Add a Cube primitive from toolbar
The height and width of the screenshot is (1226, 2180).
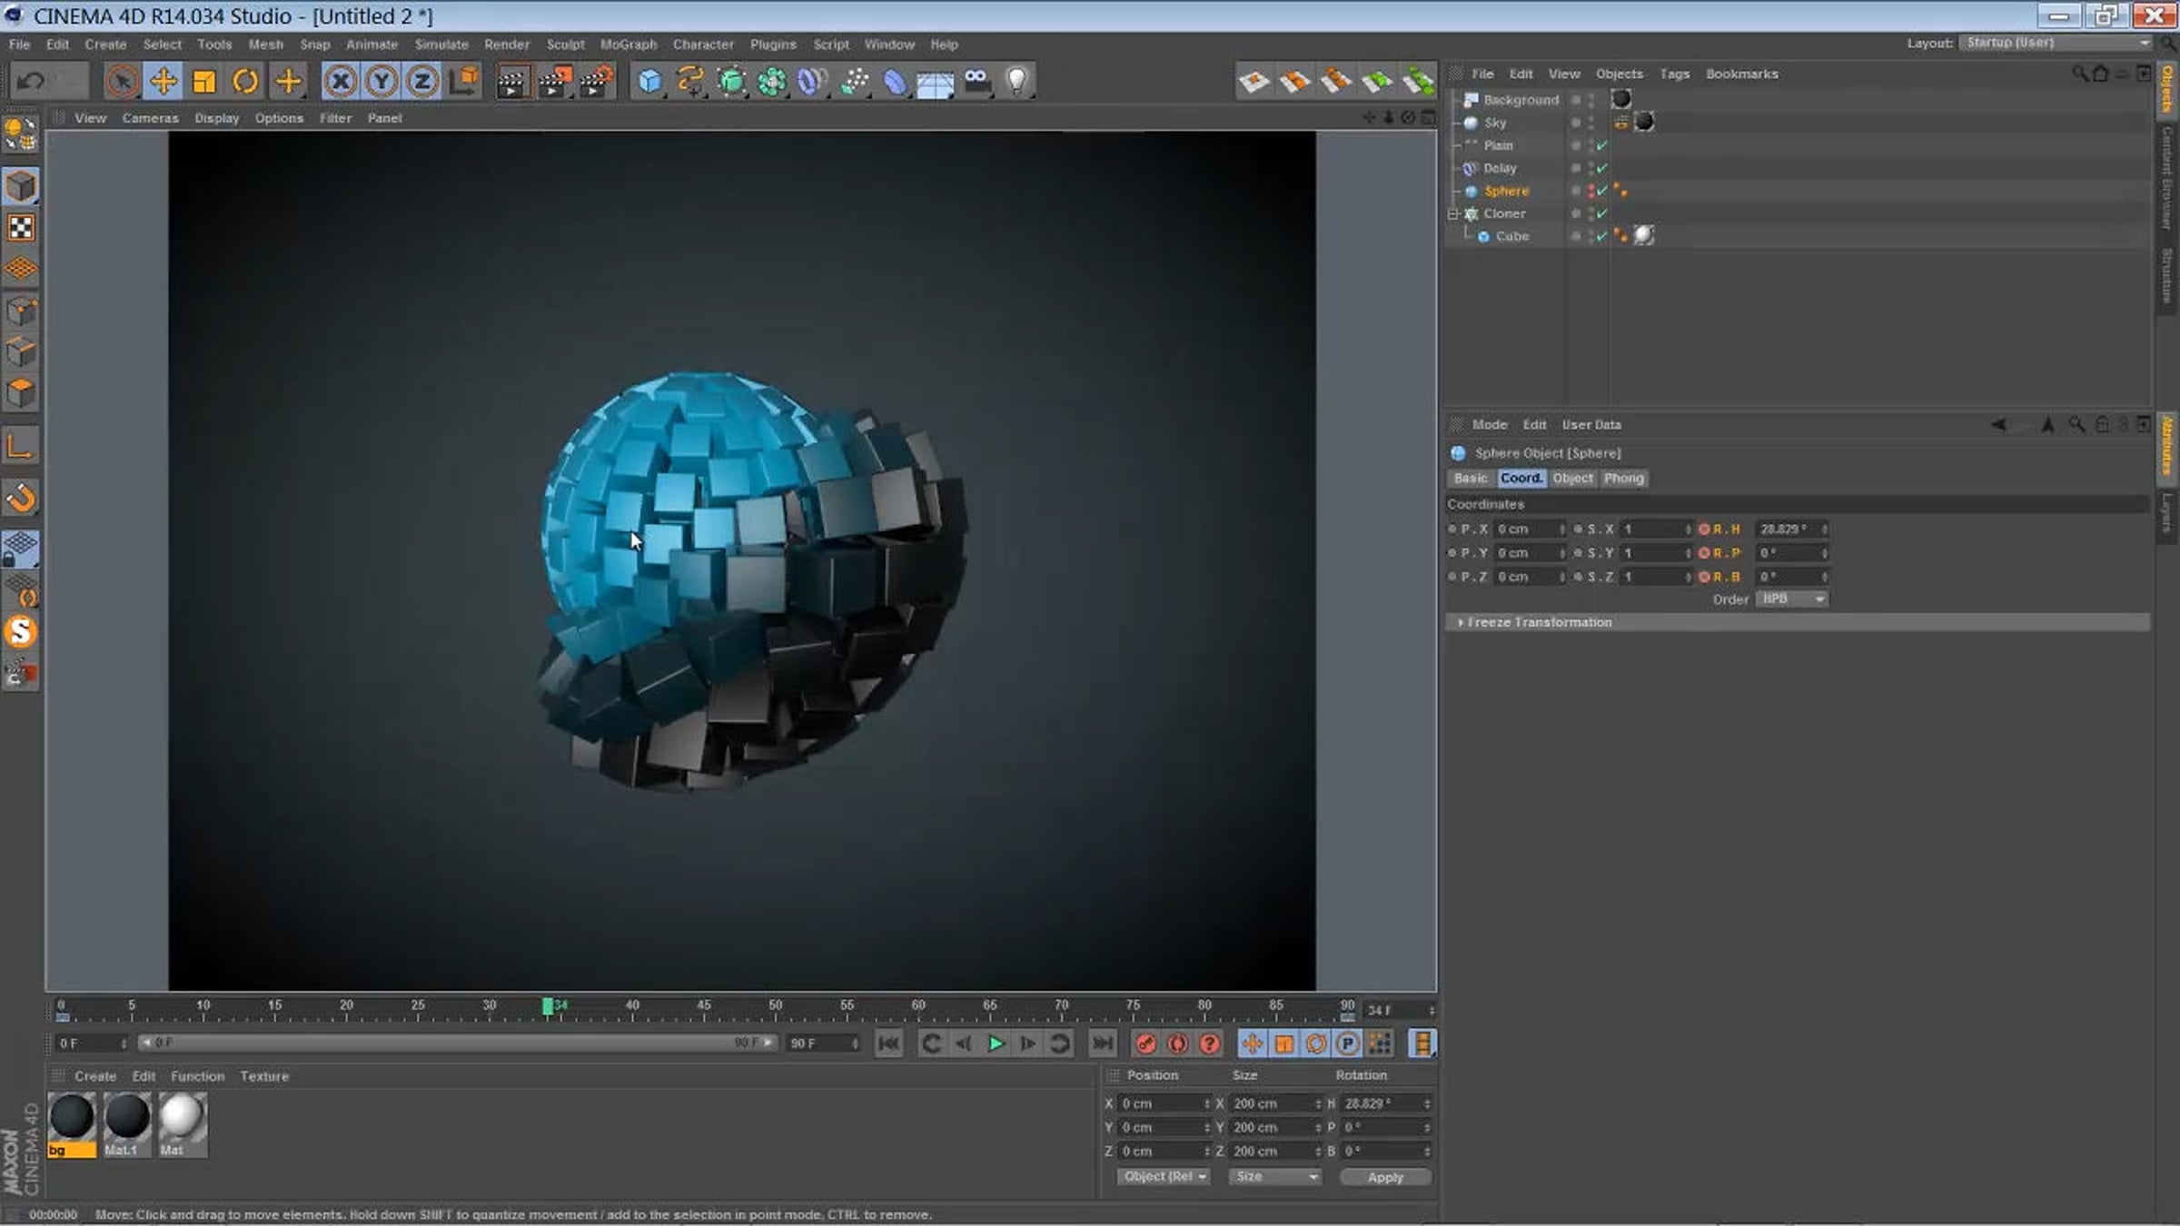point(649,82)
